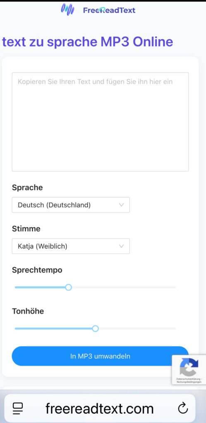Focus the text input area for pasting
This screenshot has width=206, height=423.
point(100,122)
